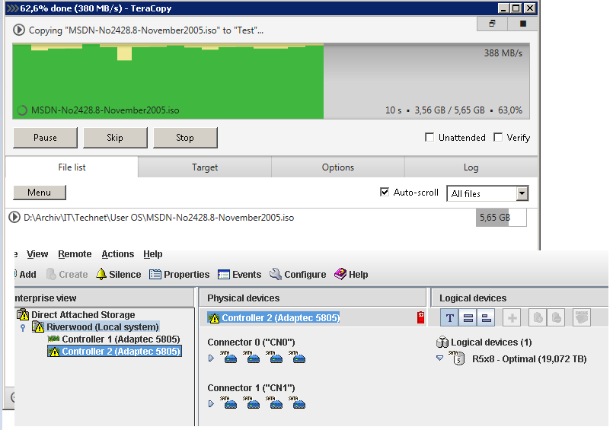
Task: Skip the current file in TeraCopy
Action: coord(115,138)
